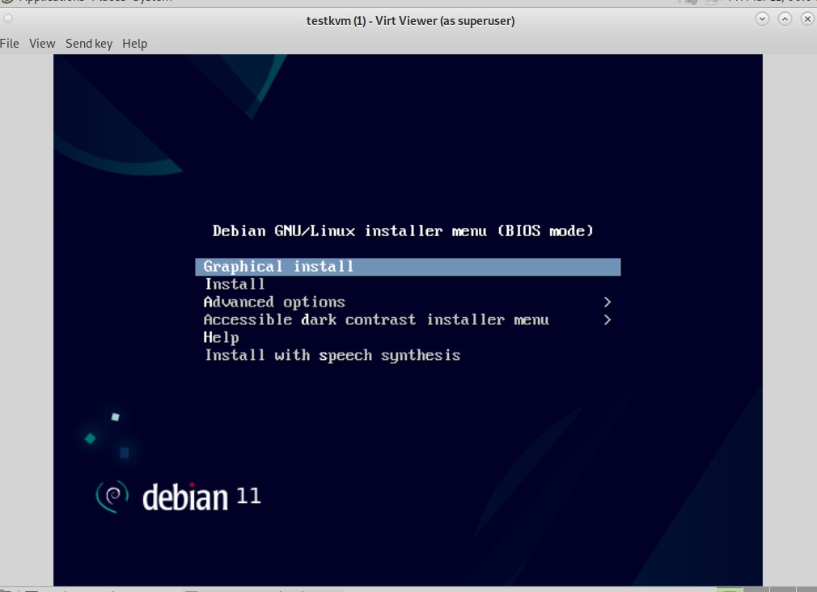Open the File menu
817x592 pixels.
[10, 43]
